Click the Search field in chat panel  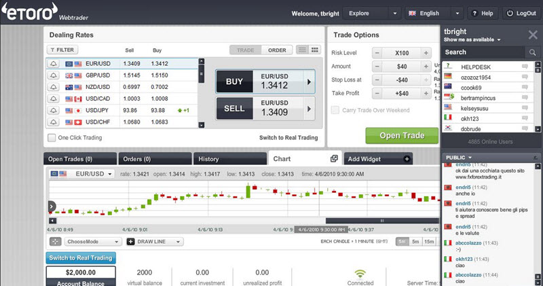tap(485, 52)
